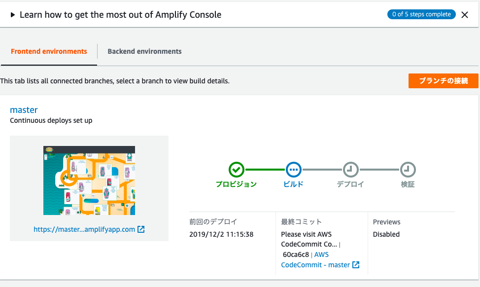This screenshot has width=480, height=287.
Task: Select the デプロイ pending clock icon
Action: click(x=350, y=170)
